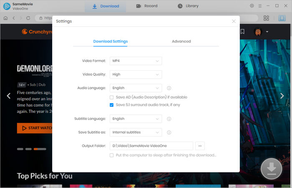Click info icon beside Save Subtitle as

point(169,132)
